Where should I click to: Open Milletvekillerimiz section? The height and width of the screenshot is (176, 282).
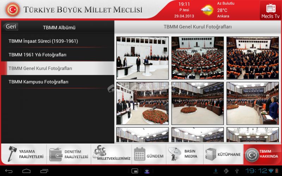(111, 154)
